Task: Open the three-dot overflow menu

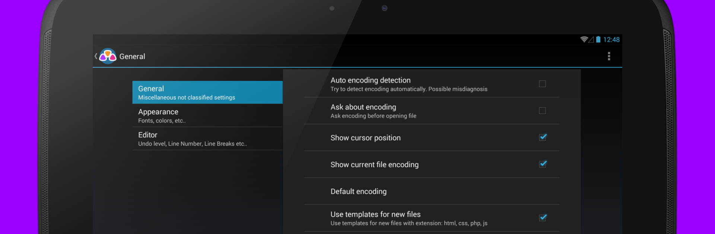Action: pos(609,56)
